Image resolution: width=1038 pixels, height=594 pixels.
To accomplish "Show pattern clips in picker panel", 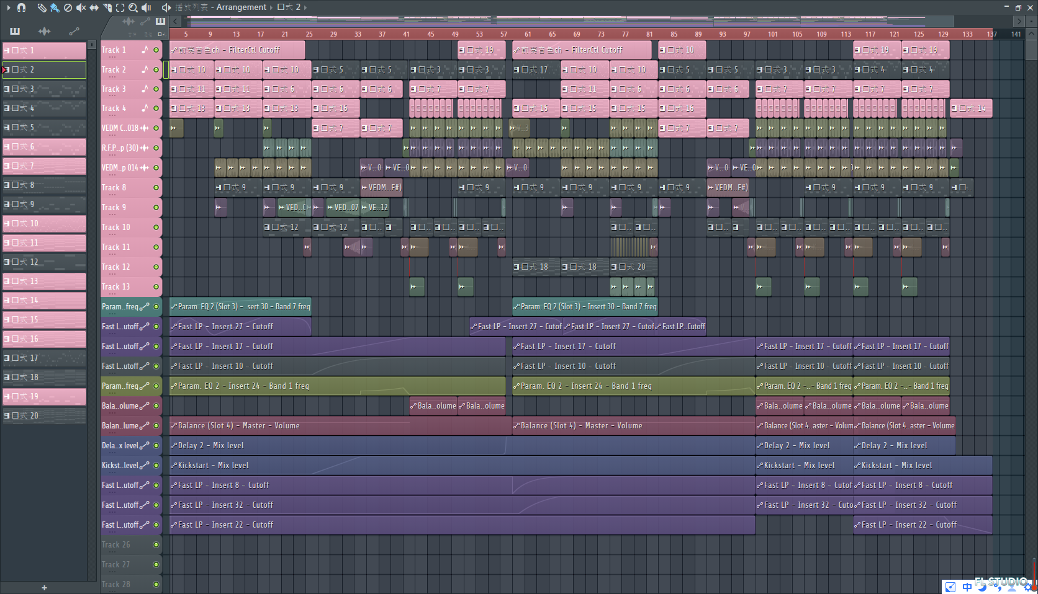I will (x=15, y=31).
